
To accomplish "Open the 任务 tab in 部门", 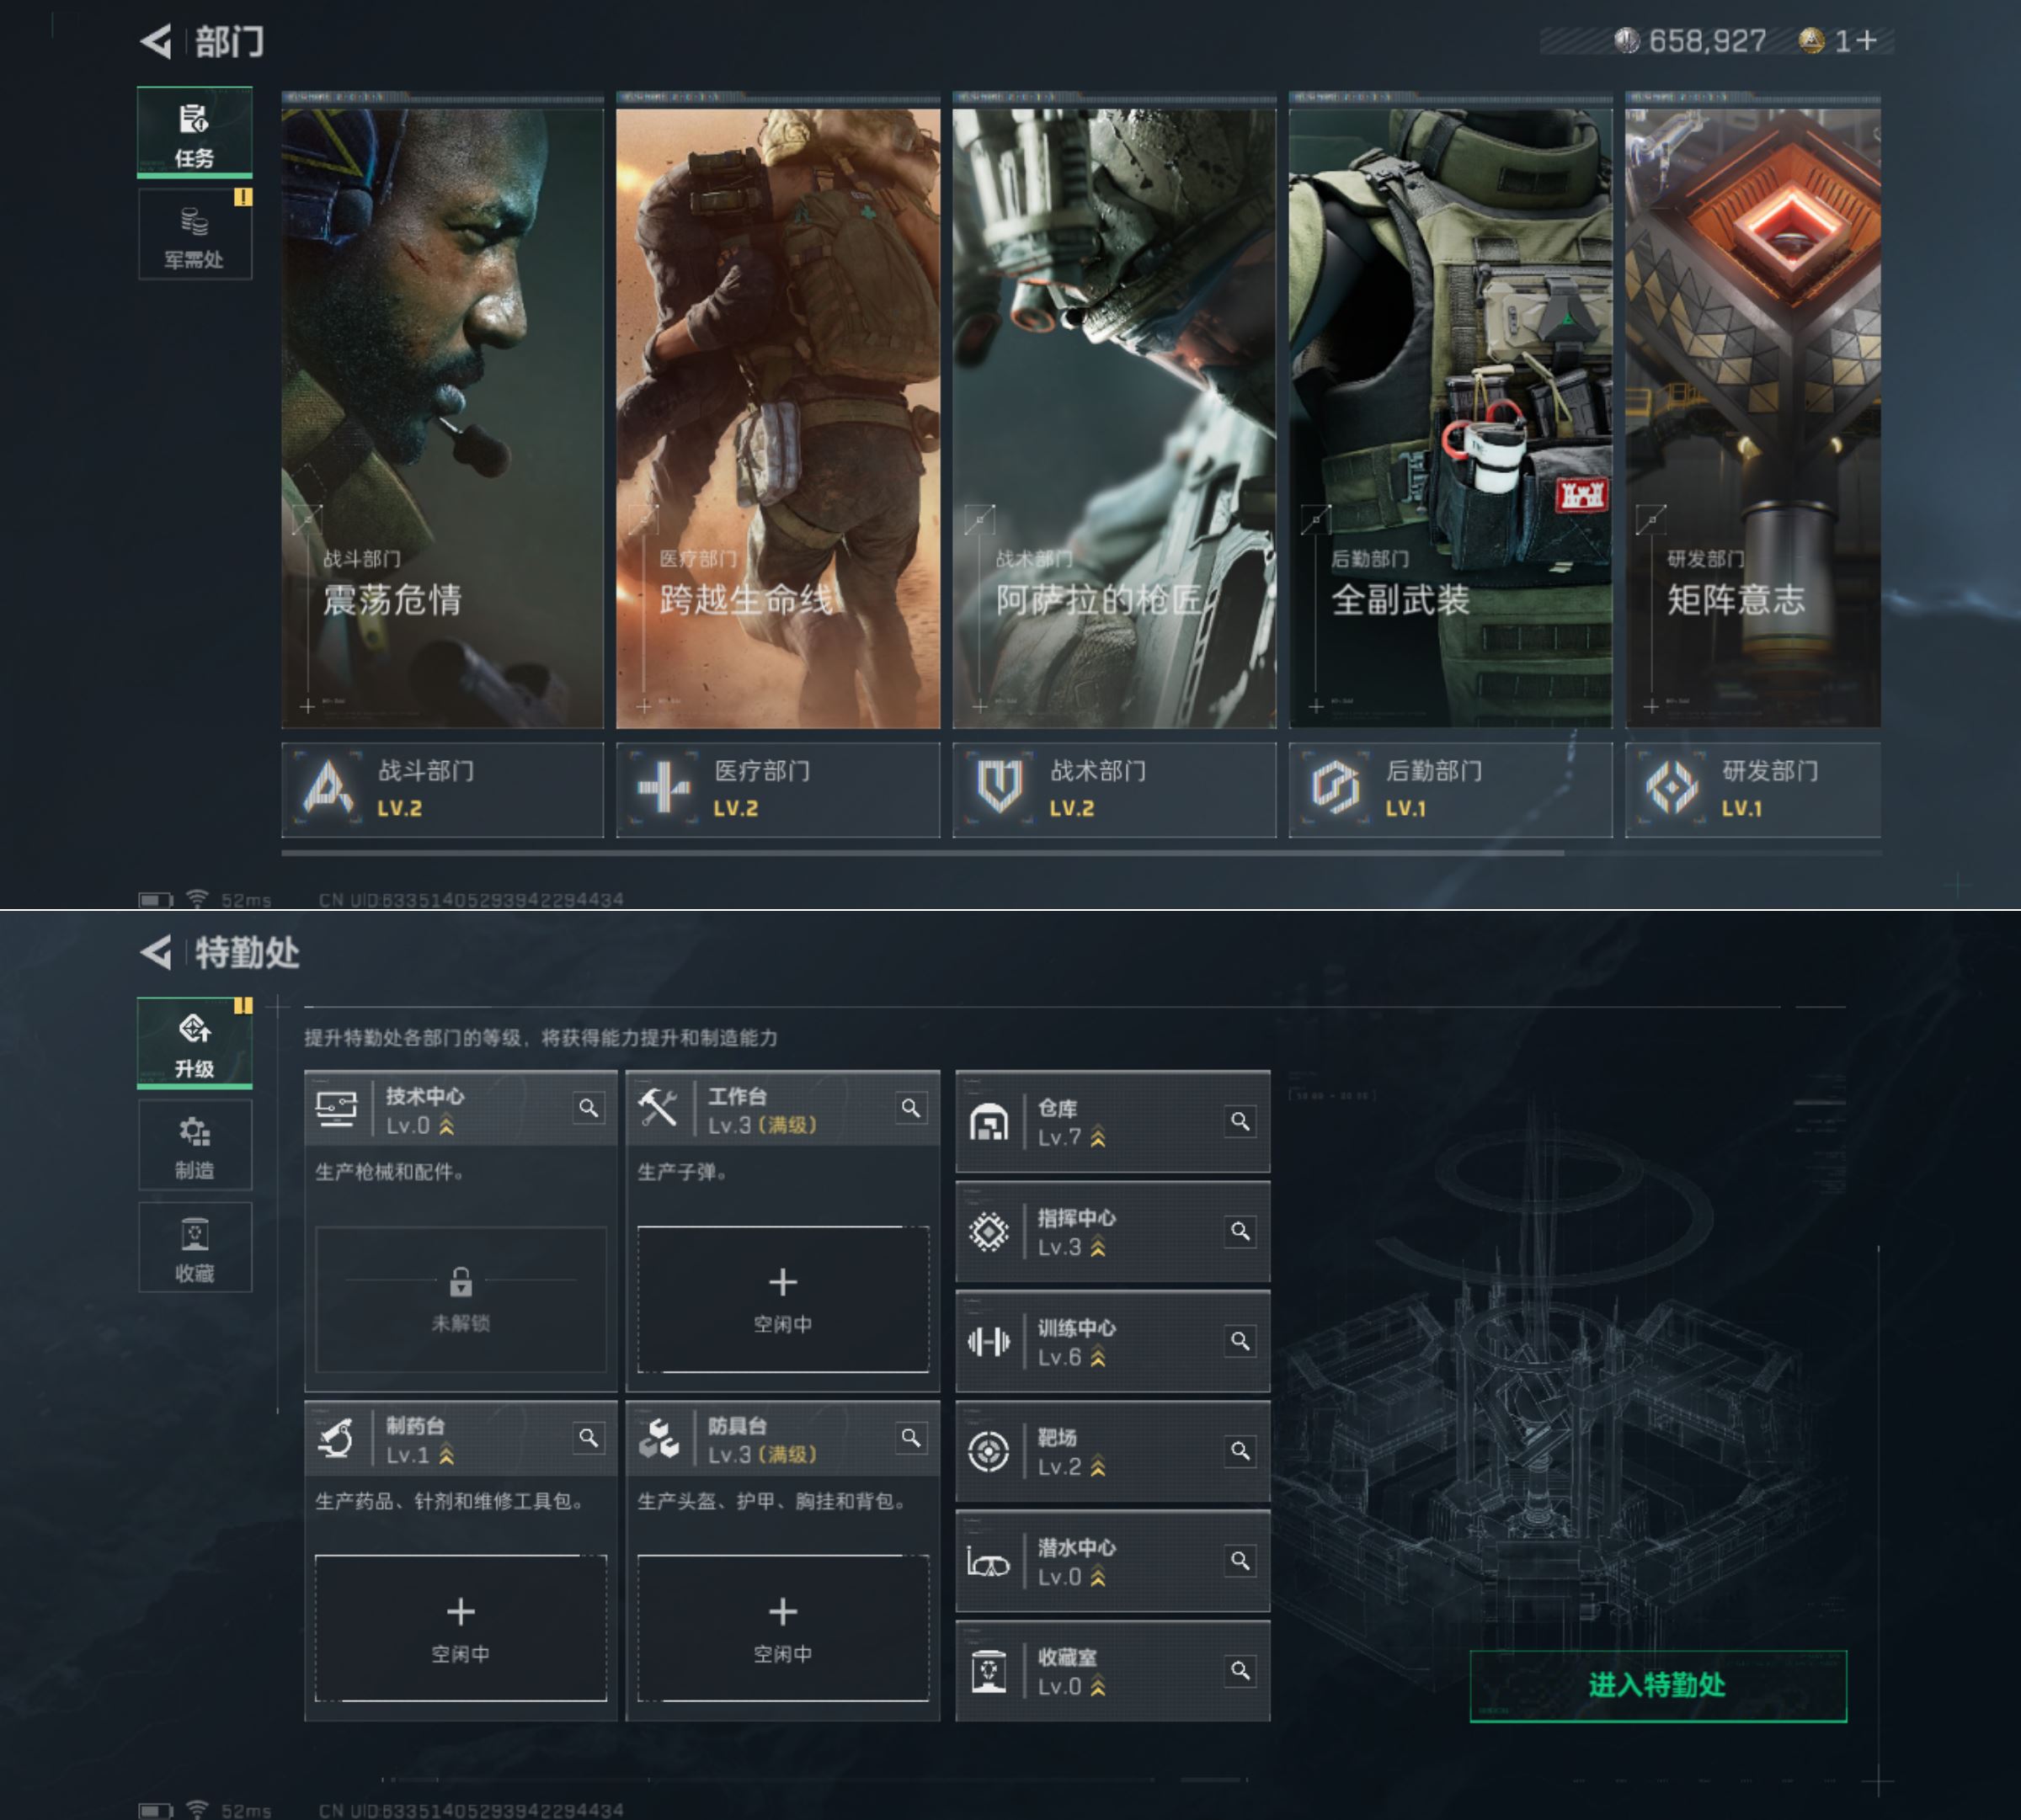I will point(194,132).
